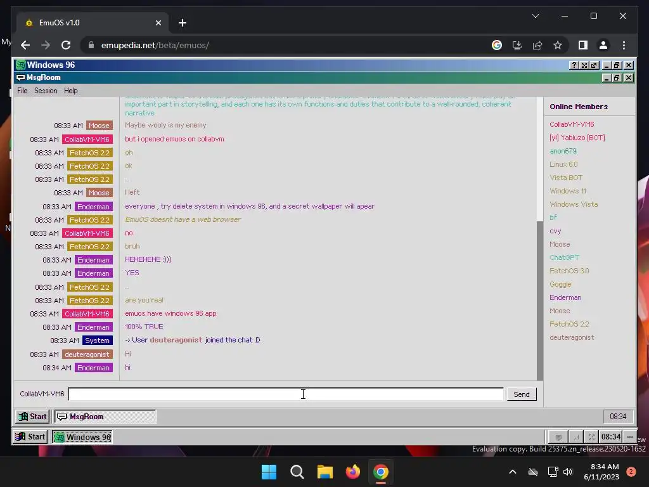Click the 08:34 clock in Windows 96 taskbar
This screenshot has height=487, width=649.
tap(618, 416)
